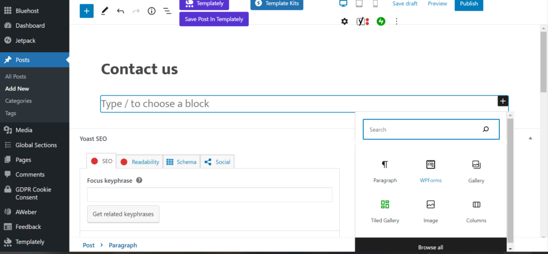
Task: Click the black inline add block button
Action: pos(503,101)
